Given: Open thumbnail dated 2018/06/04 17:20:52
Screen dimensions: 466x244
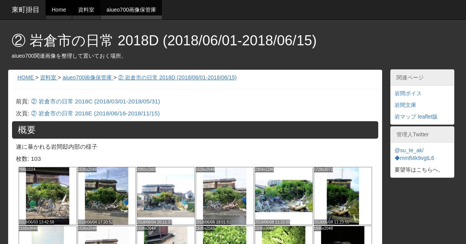Looking at the screenshot, I should pos(107,196).
